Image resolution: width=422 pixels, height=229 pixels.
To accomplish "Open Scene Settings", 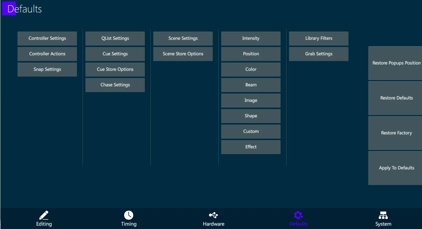I will 183,38.
